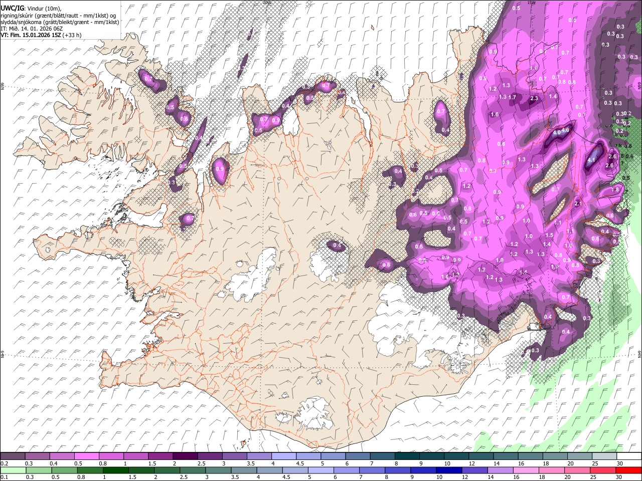
Task: Click the 4.1 snowfall value on the map
Action: click(x=591, y=160)
